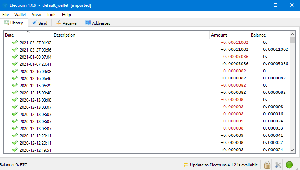Click the Addresses tab icon

pos(88,23)
